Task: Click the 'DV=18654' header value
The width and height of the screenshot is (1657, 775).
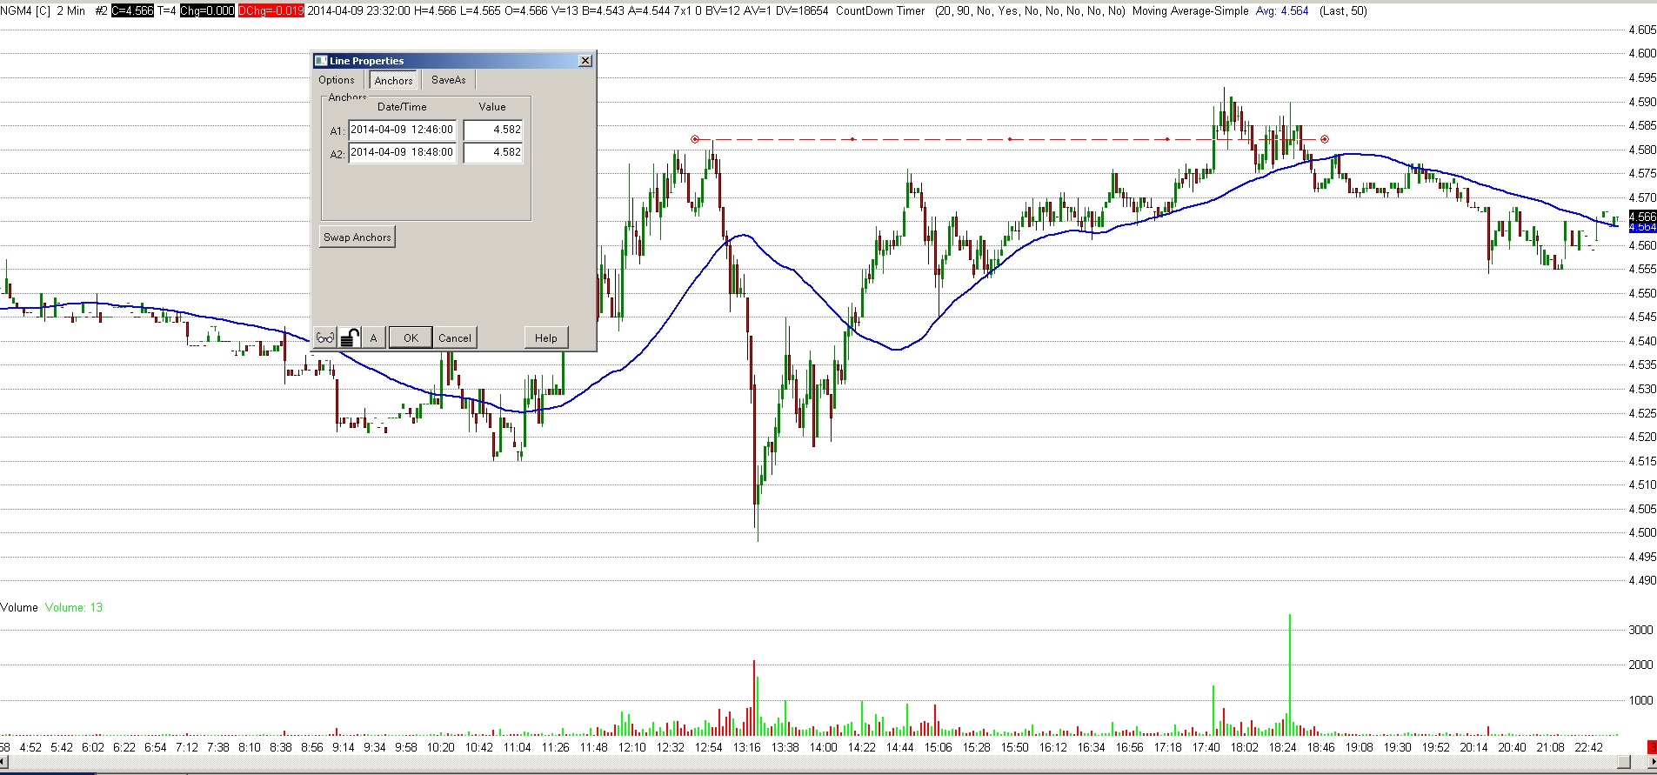Action: tap(802, 11)
